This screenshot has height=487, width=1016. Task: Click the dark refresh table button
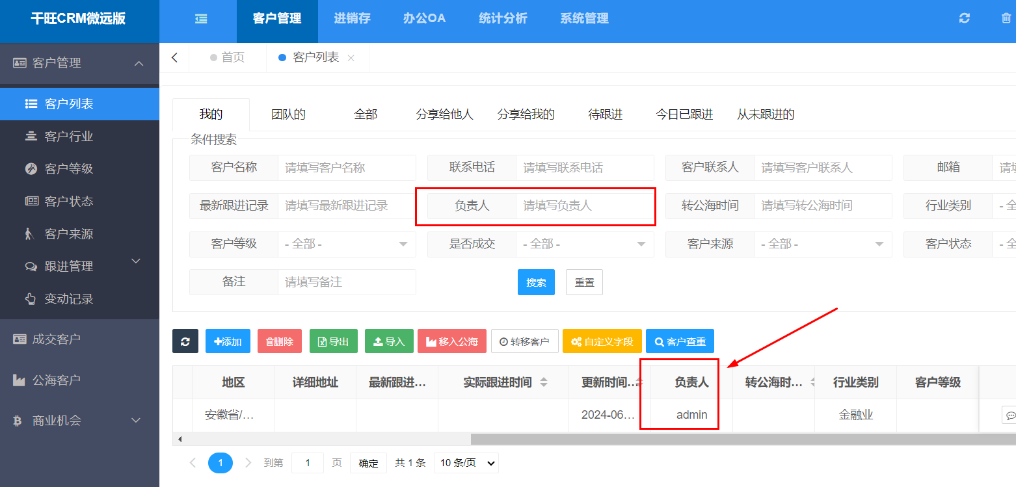pos(185,341)
